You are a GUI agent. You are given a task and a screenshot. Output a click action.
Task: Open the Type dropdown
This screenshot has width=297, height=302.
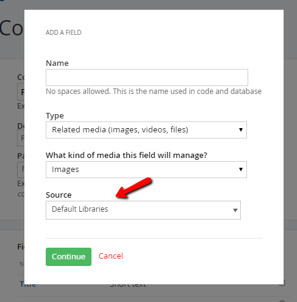146,130
